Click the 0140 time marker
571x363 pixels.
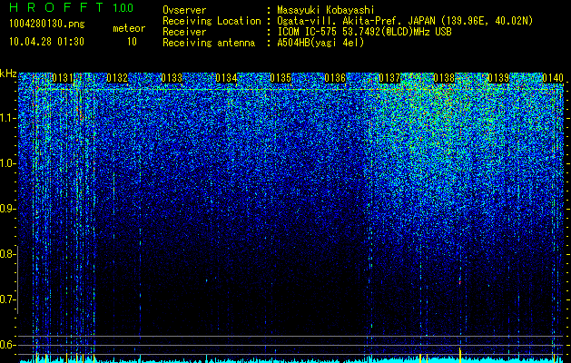pyautogui.click(x=553, y=78)
